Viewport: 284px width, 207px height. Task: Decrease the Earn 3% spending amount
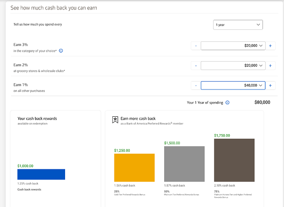[196, 46]
